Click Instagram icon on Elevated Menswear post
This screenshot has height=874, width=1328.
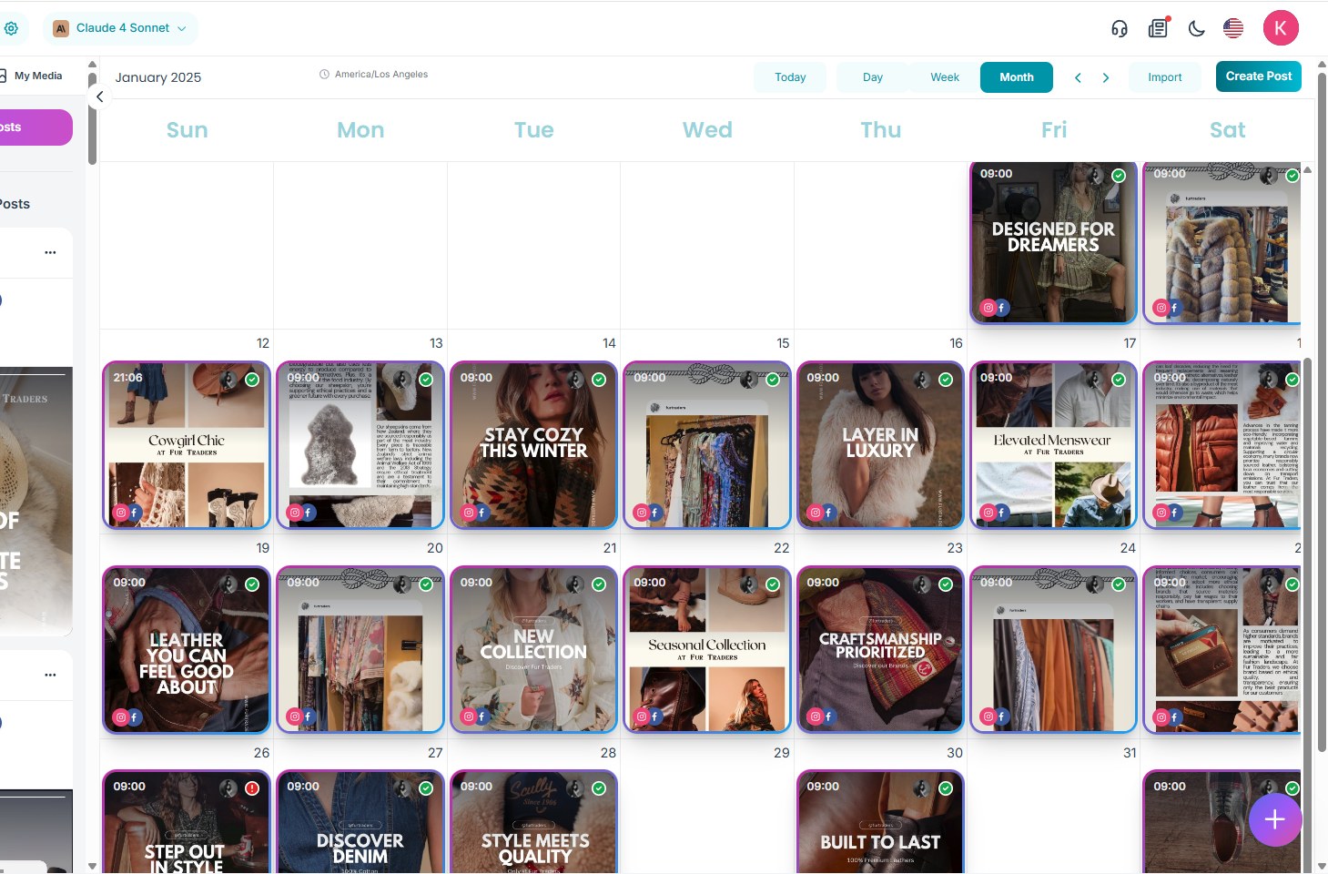988,513
